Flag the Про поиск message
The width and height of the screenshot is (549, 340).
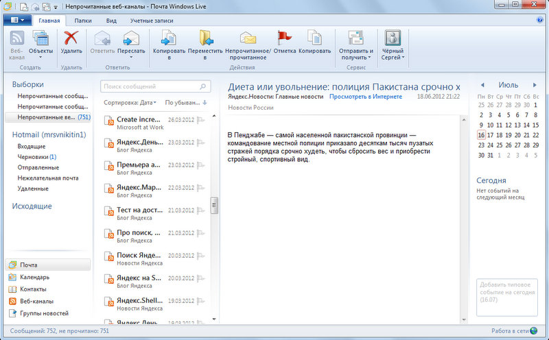(200, 233)
